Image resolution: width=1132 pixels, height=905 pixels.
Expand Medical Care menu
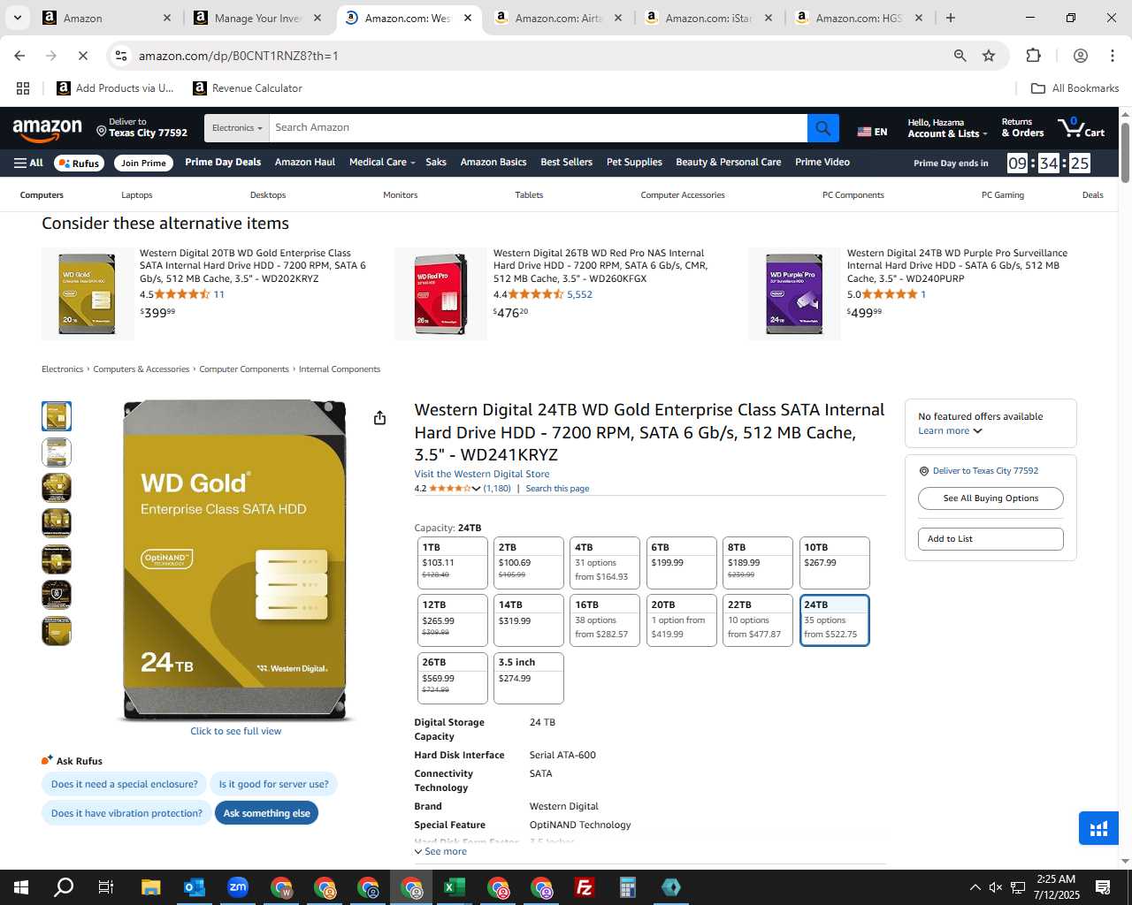[381, 162]
